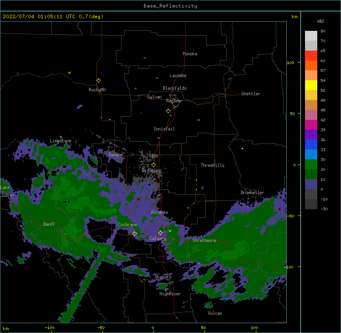Select the Drumheller label
Screen dimensions: 341x333
252,193
